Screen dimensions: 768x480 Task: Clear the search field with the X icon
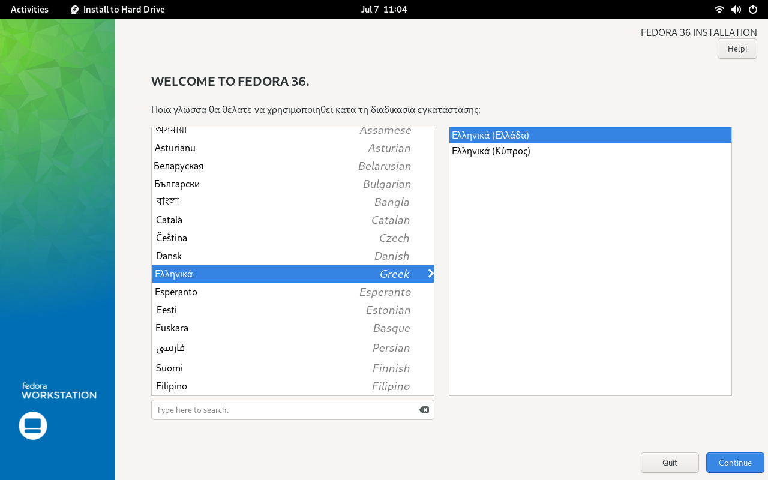tap(424, 409)
